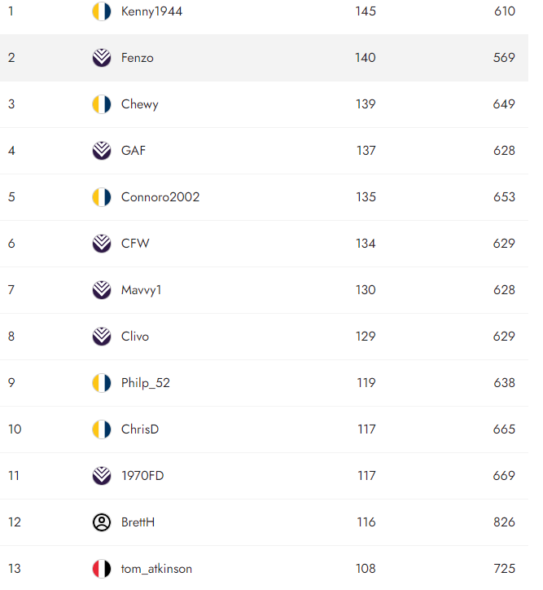This screenshot has width=543, height=590.
Task: Open the Kenny1944 username
Action: [x=151, y=11]
